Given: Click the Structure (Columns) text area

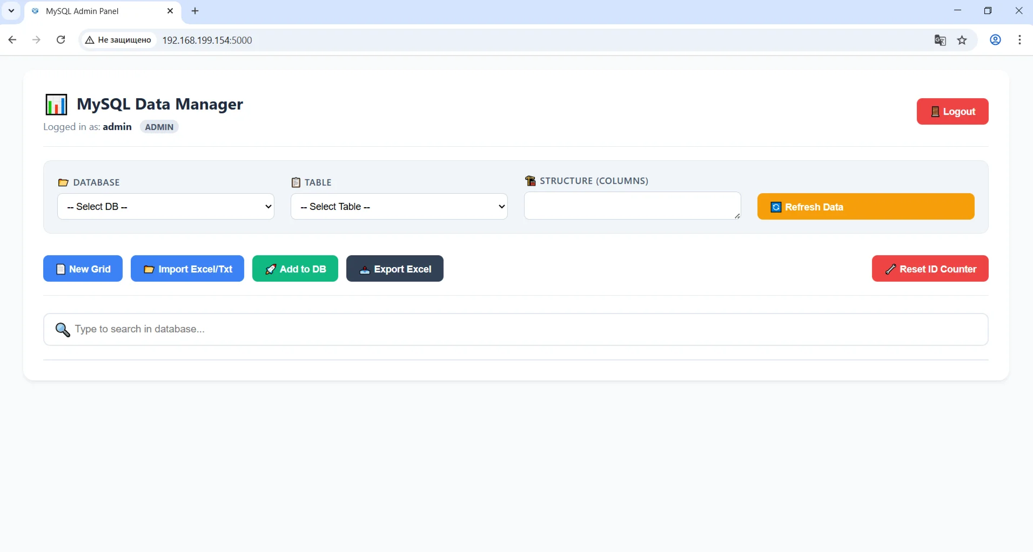Looking at the screenshot, I should pos(632,206).
